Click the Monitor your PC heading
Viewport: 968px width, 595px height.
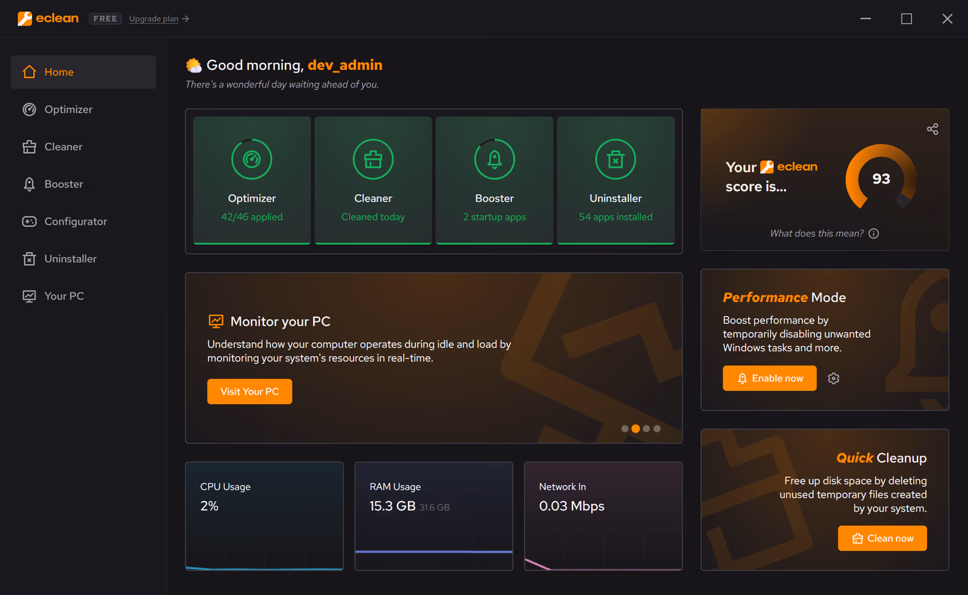[280, 321]
